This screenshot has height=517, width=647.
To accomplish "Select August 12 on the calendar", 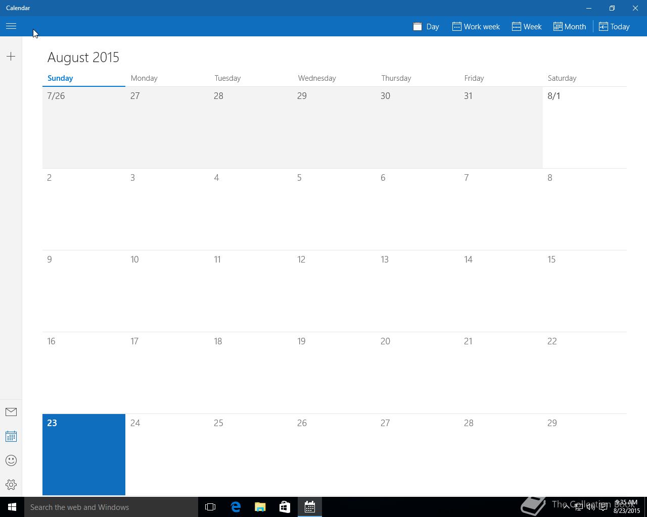I will [x=334, y=291].
